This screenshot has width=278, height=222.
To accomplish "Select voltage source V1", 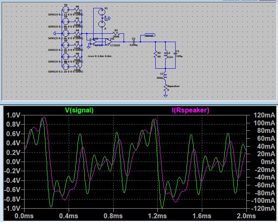I will tap(102, 12).
